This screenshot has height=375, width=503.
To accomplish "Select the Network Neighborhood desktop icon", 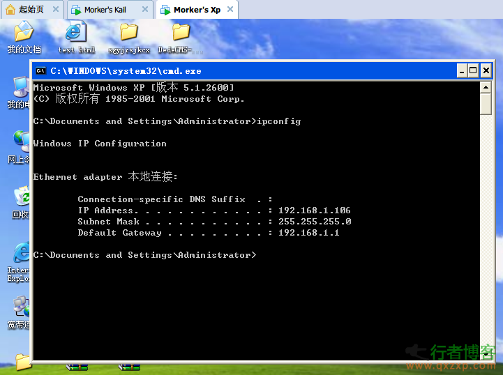I will [20, 147].
